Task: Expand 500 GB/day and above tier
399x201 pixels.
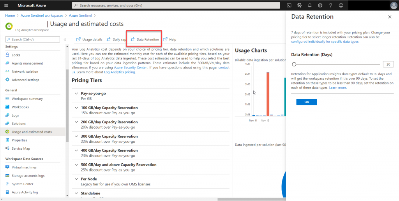Action: click(x=76, y=164)
